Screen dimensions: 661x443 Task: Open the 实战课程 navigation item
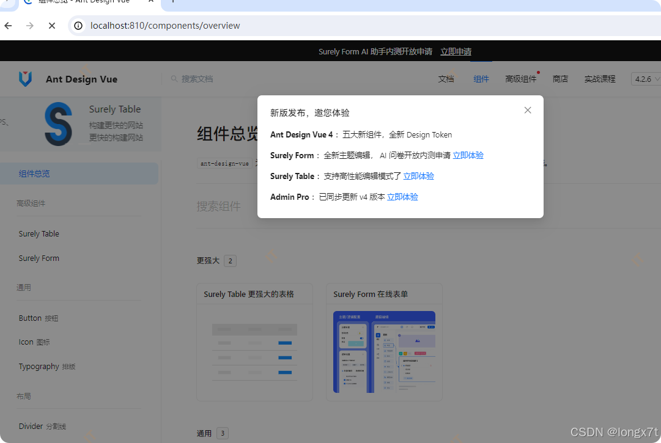(599, 79)
